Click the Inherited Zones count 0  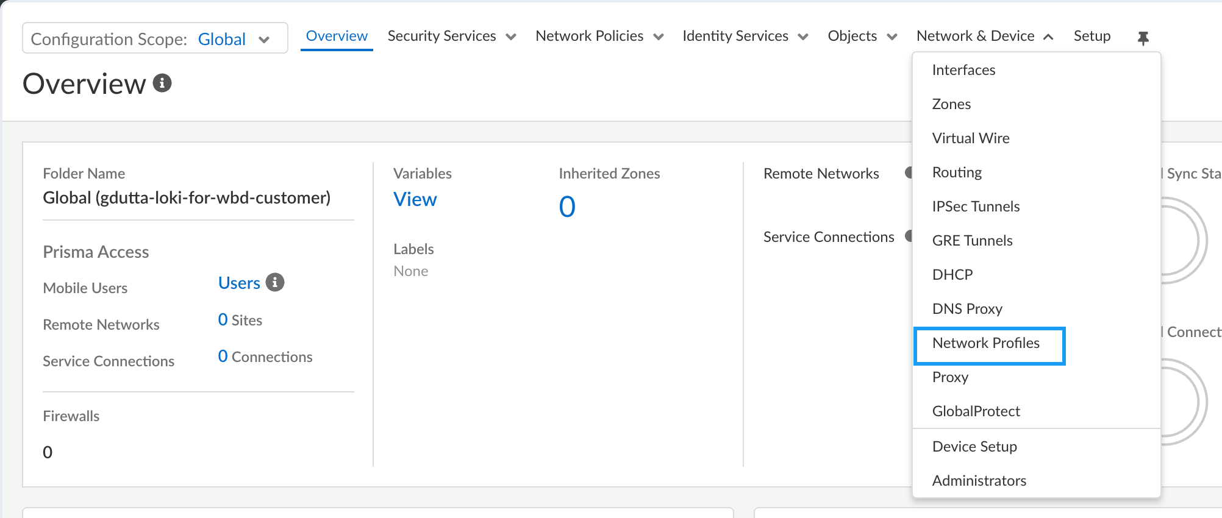[x=567, y=207]
